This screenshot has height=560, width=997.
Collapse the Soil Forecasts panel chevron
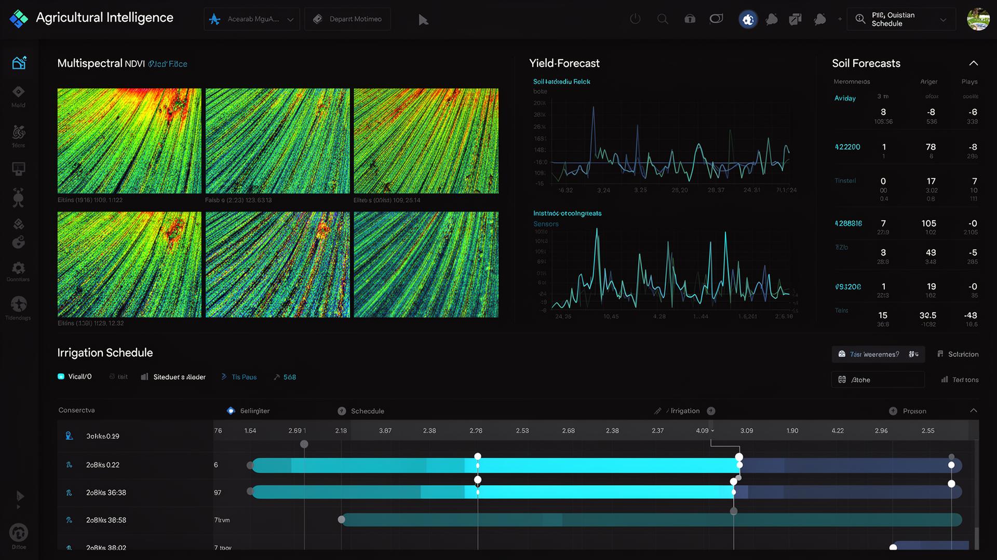[974, 63]
